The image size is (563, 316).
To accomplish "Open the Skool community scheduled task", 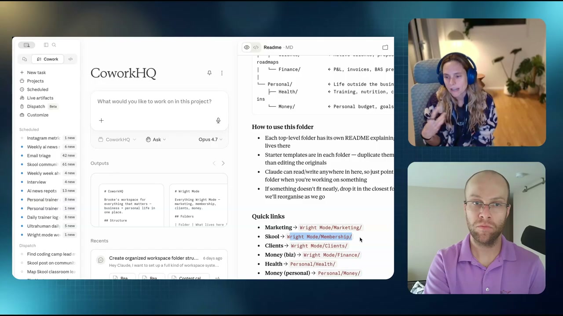I will pos(48,164).
